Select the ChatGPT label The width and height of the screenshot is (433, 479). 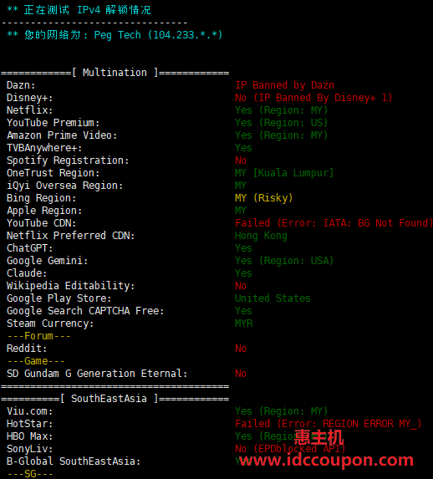(x=29, y=248)
